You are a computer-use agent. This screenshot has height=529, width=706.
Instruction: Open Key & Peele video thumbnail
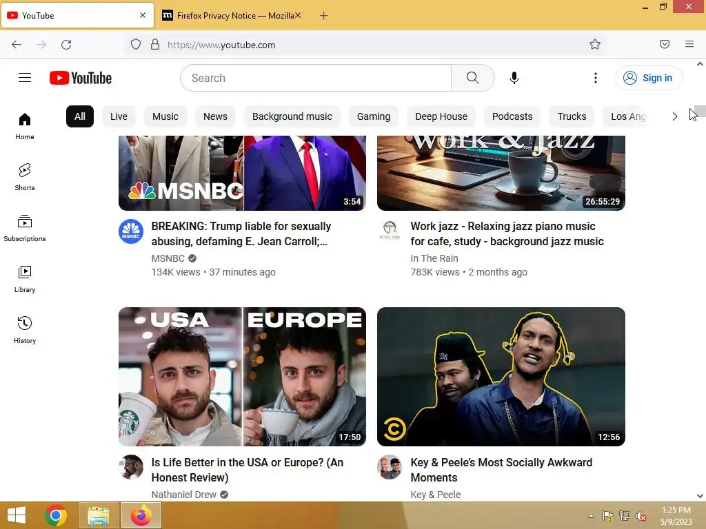tap(501, 377)
